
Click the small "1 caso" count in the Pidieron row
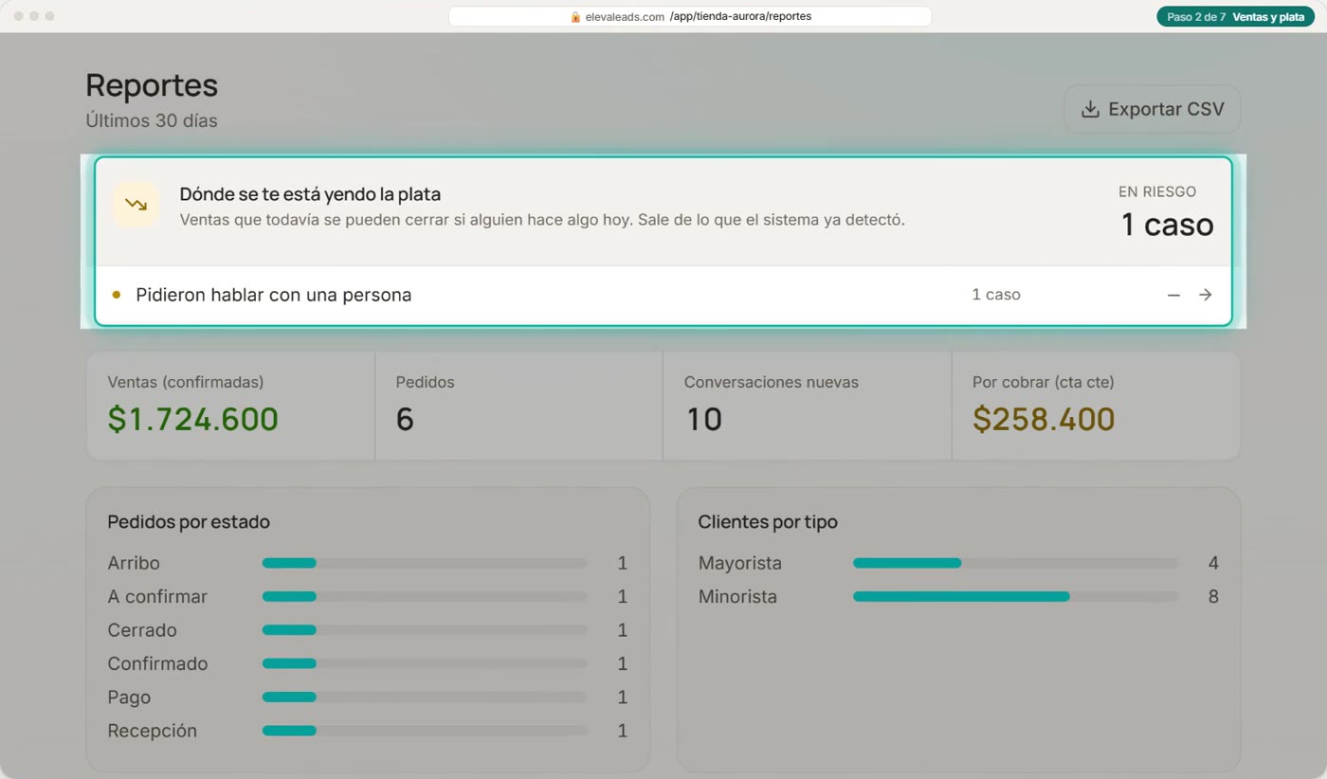click(x=996, y=295)
